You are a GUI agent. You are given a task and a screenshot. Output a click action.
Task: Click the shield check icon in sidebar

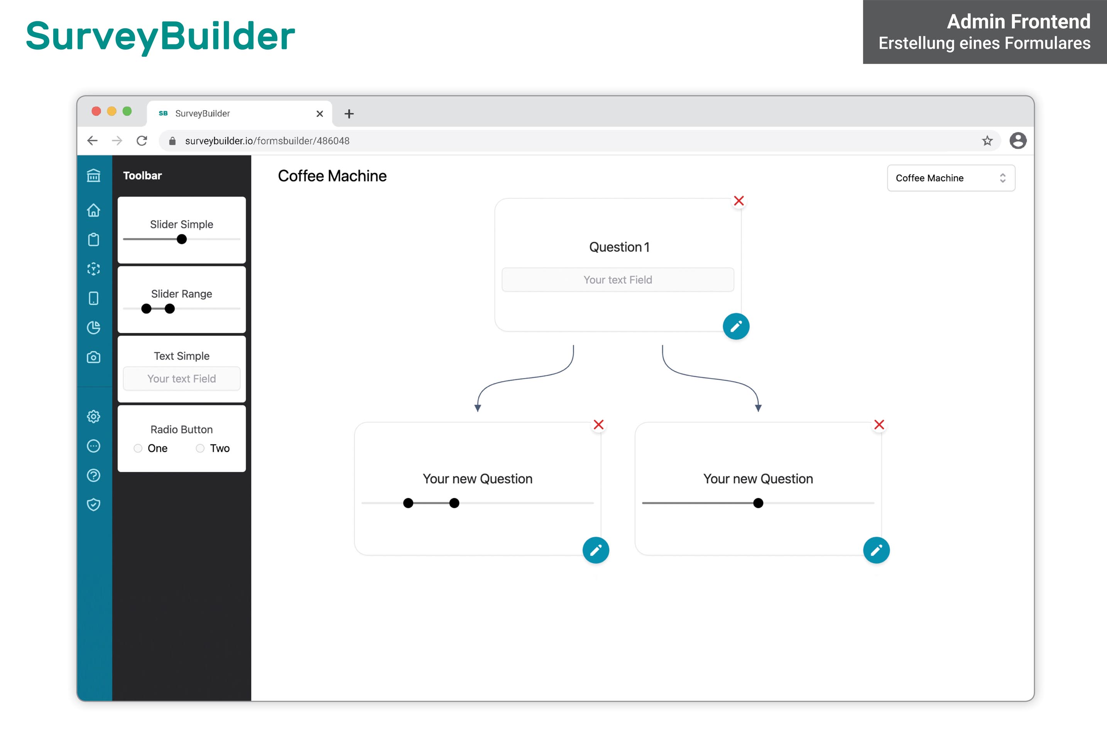pyautogui.click(x=94, y=504)
